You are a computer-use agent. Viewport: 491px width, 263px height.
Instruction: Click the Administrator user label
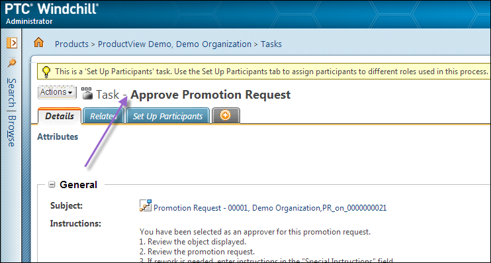(29, 22)
